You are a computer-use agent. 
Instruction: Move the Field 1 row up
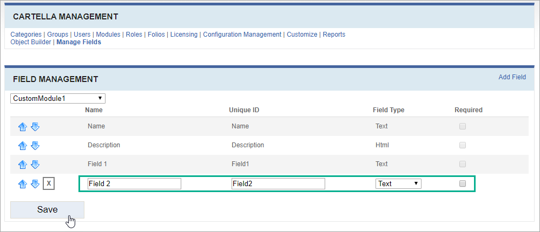[22, 165]
